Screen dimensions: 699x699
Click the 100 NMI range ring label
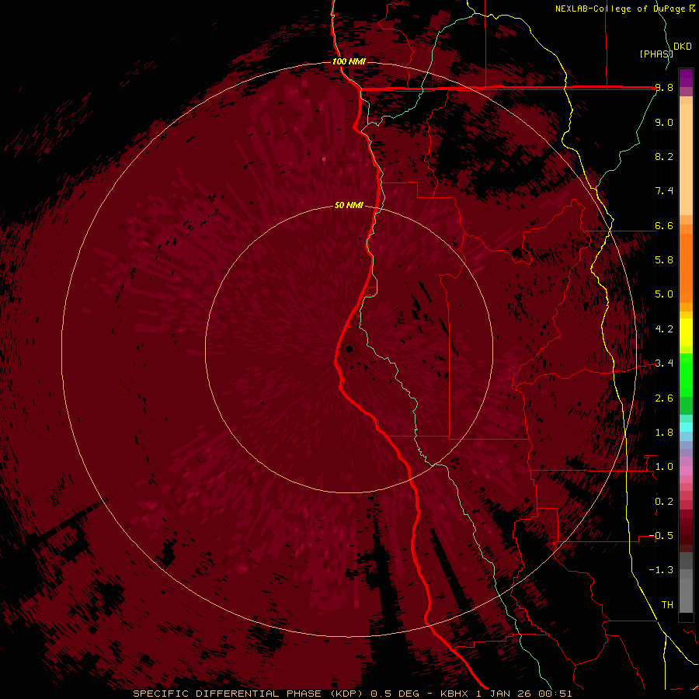coord(349,61)
